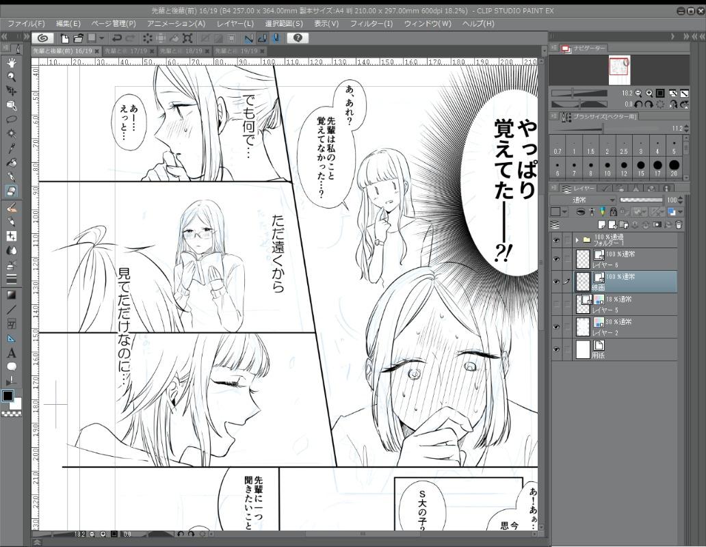Image resolution: width=706 pixels, height=547 pixels.
Task: Select the Ruler triangle tool
Action: pos(11,338)
